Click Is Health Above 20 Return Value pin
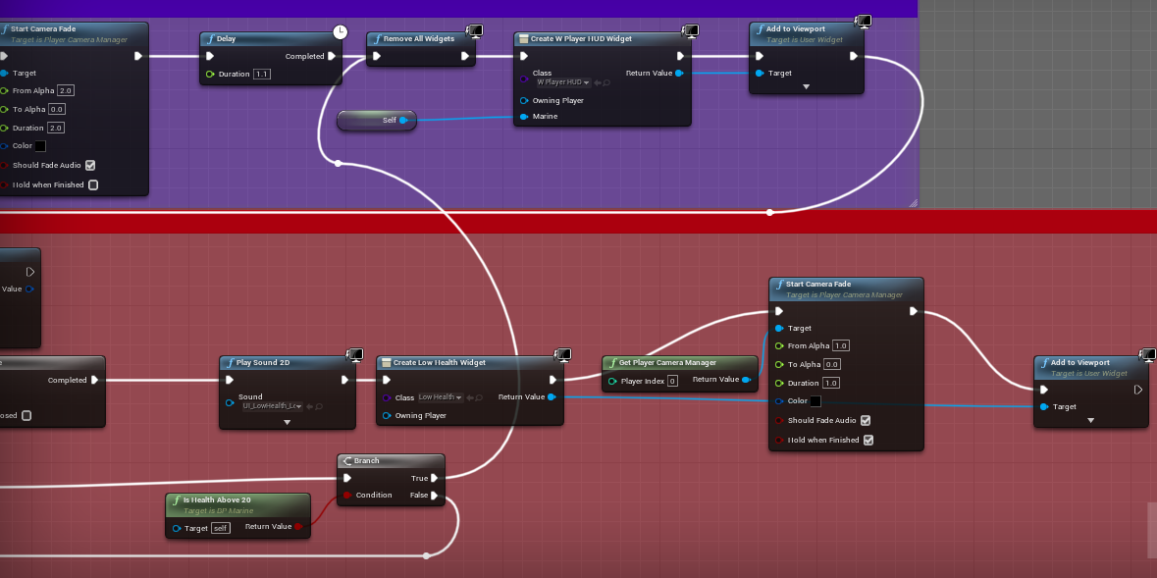Screen dimensions: 1157x578 pos(299,527)
